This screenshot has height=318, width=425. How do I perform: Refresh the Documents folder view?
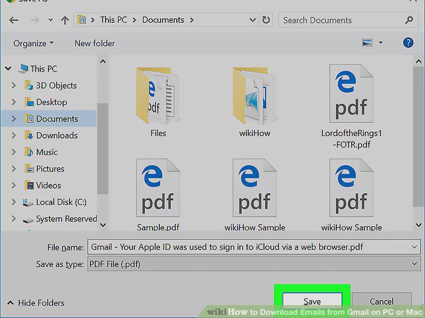[x=266, y=20]
